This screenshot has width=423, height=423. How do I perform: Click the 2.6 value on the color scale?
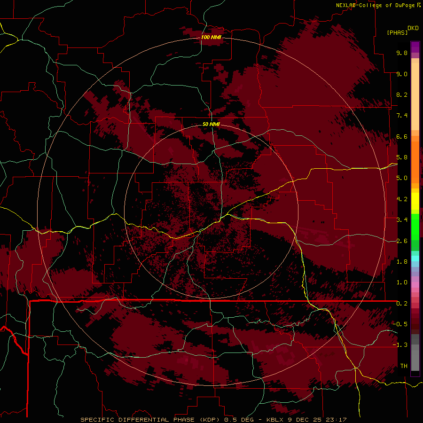402,241
